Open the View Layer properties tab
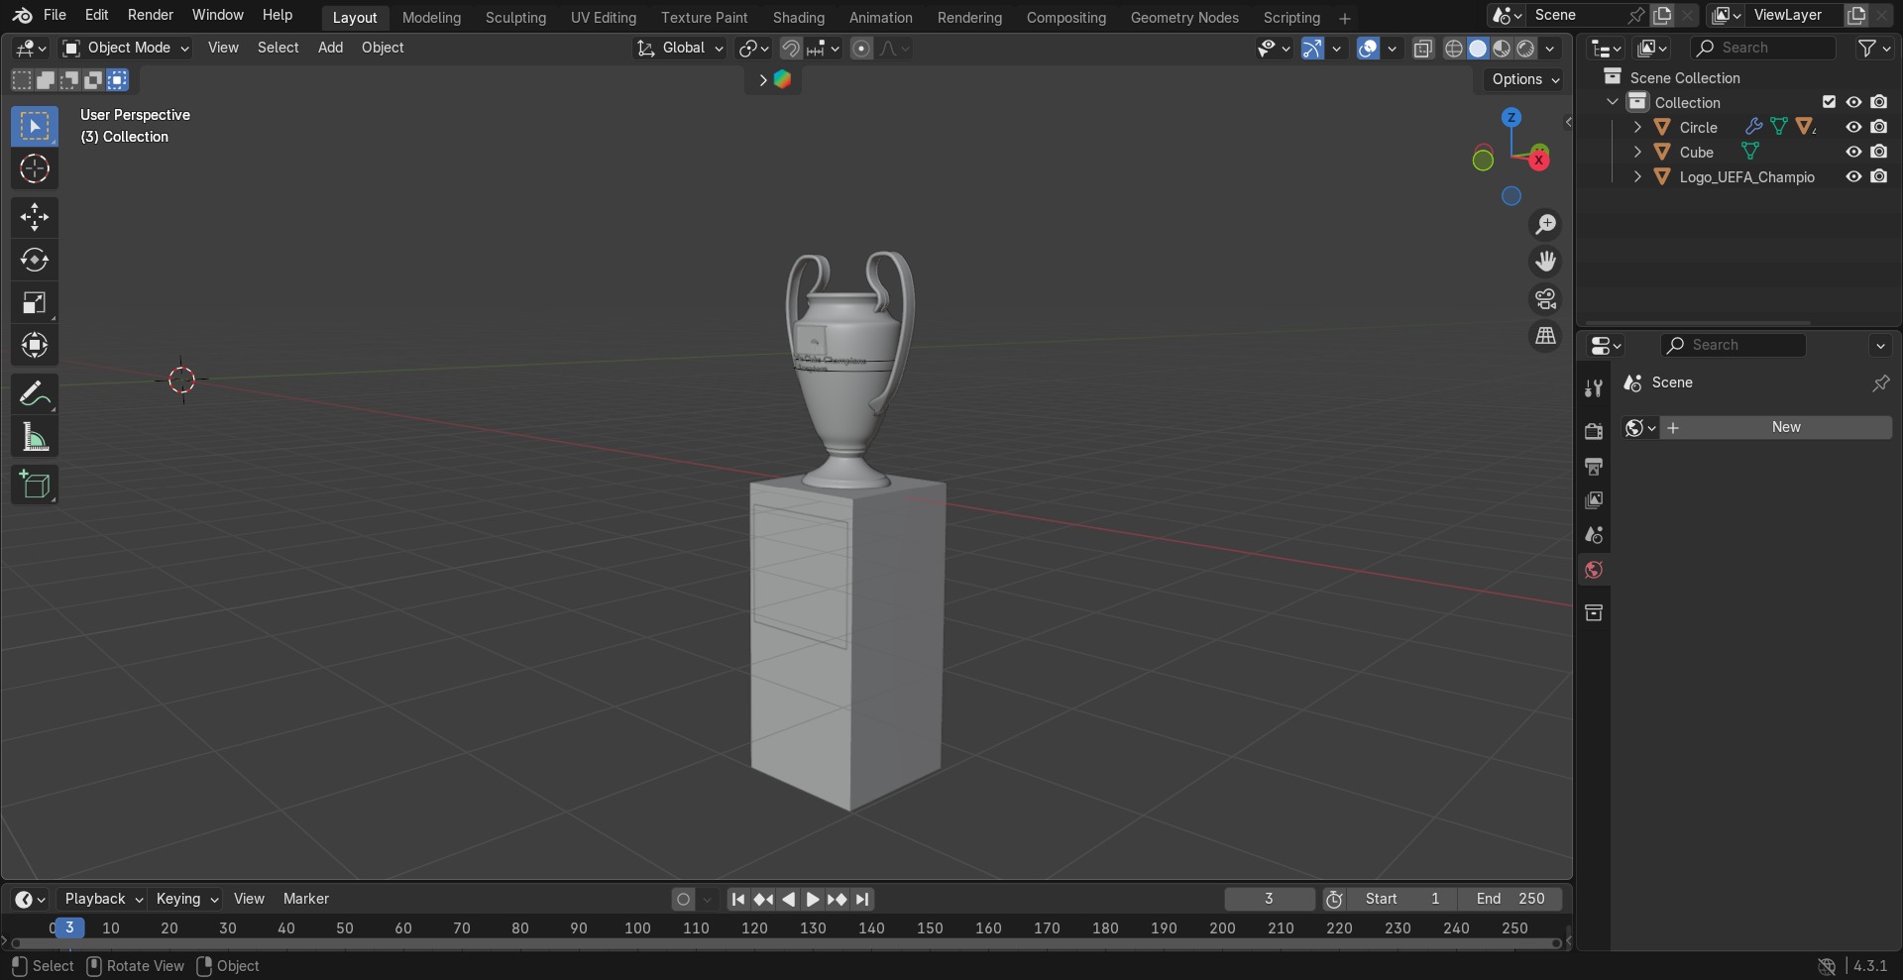The width and height of the screenshot is (1903, 980). point(1594,500)
